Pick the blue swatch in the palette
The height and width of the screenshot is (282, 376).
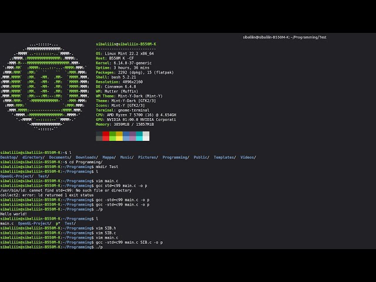pyautogui.click(x=126, y=136)
